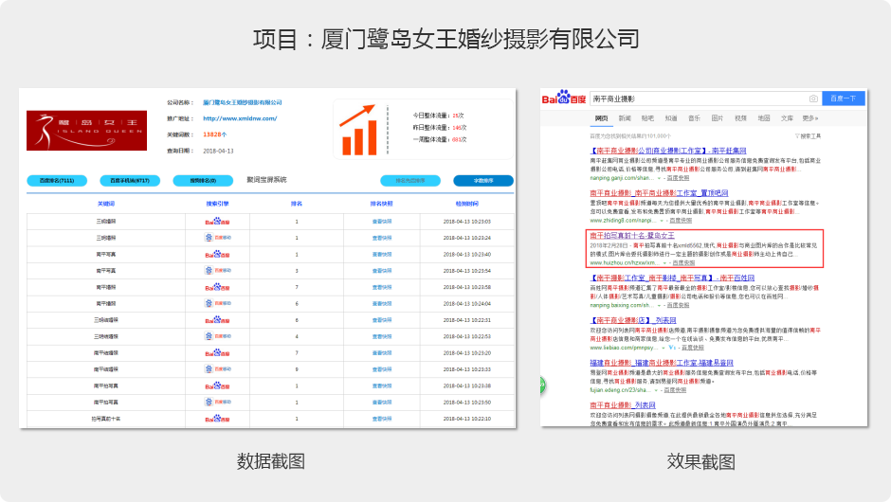Screen dimensions: 891x502
Task: Switch to the 地图 tab
Action: click(x=764, y=118)
